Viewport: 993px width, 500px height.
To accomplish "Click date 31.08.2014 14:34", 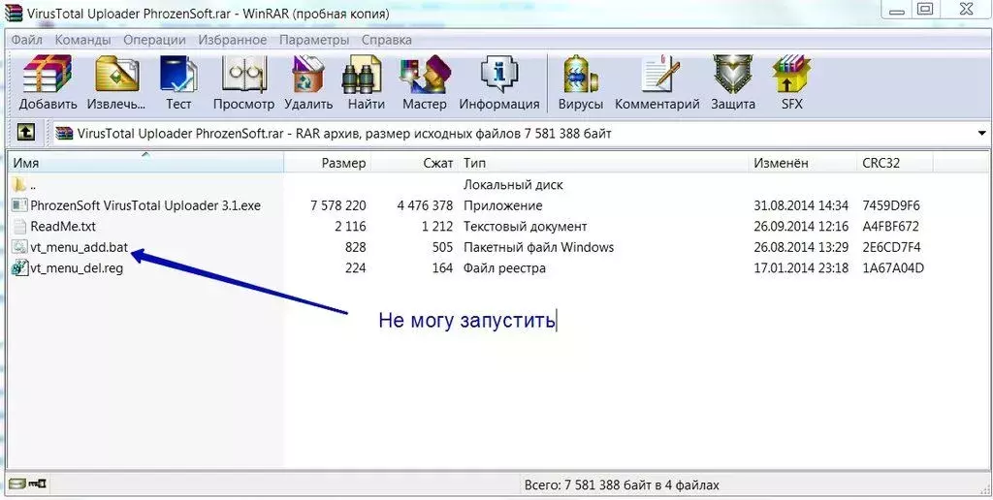I will pos(801,205).
